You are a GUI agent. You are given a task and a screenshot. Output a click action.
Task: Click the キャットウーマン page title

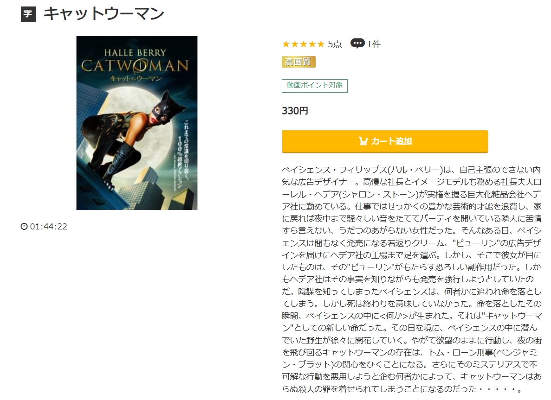click(104, 14)
